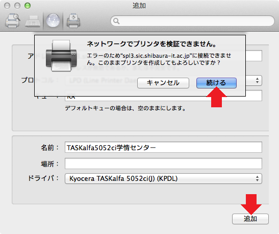Select the Windows printer toolbar icon
The width and height of the screenshot is (279, 234).
(73, 20)
